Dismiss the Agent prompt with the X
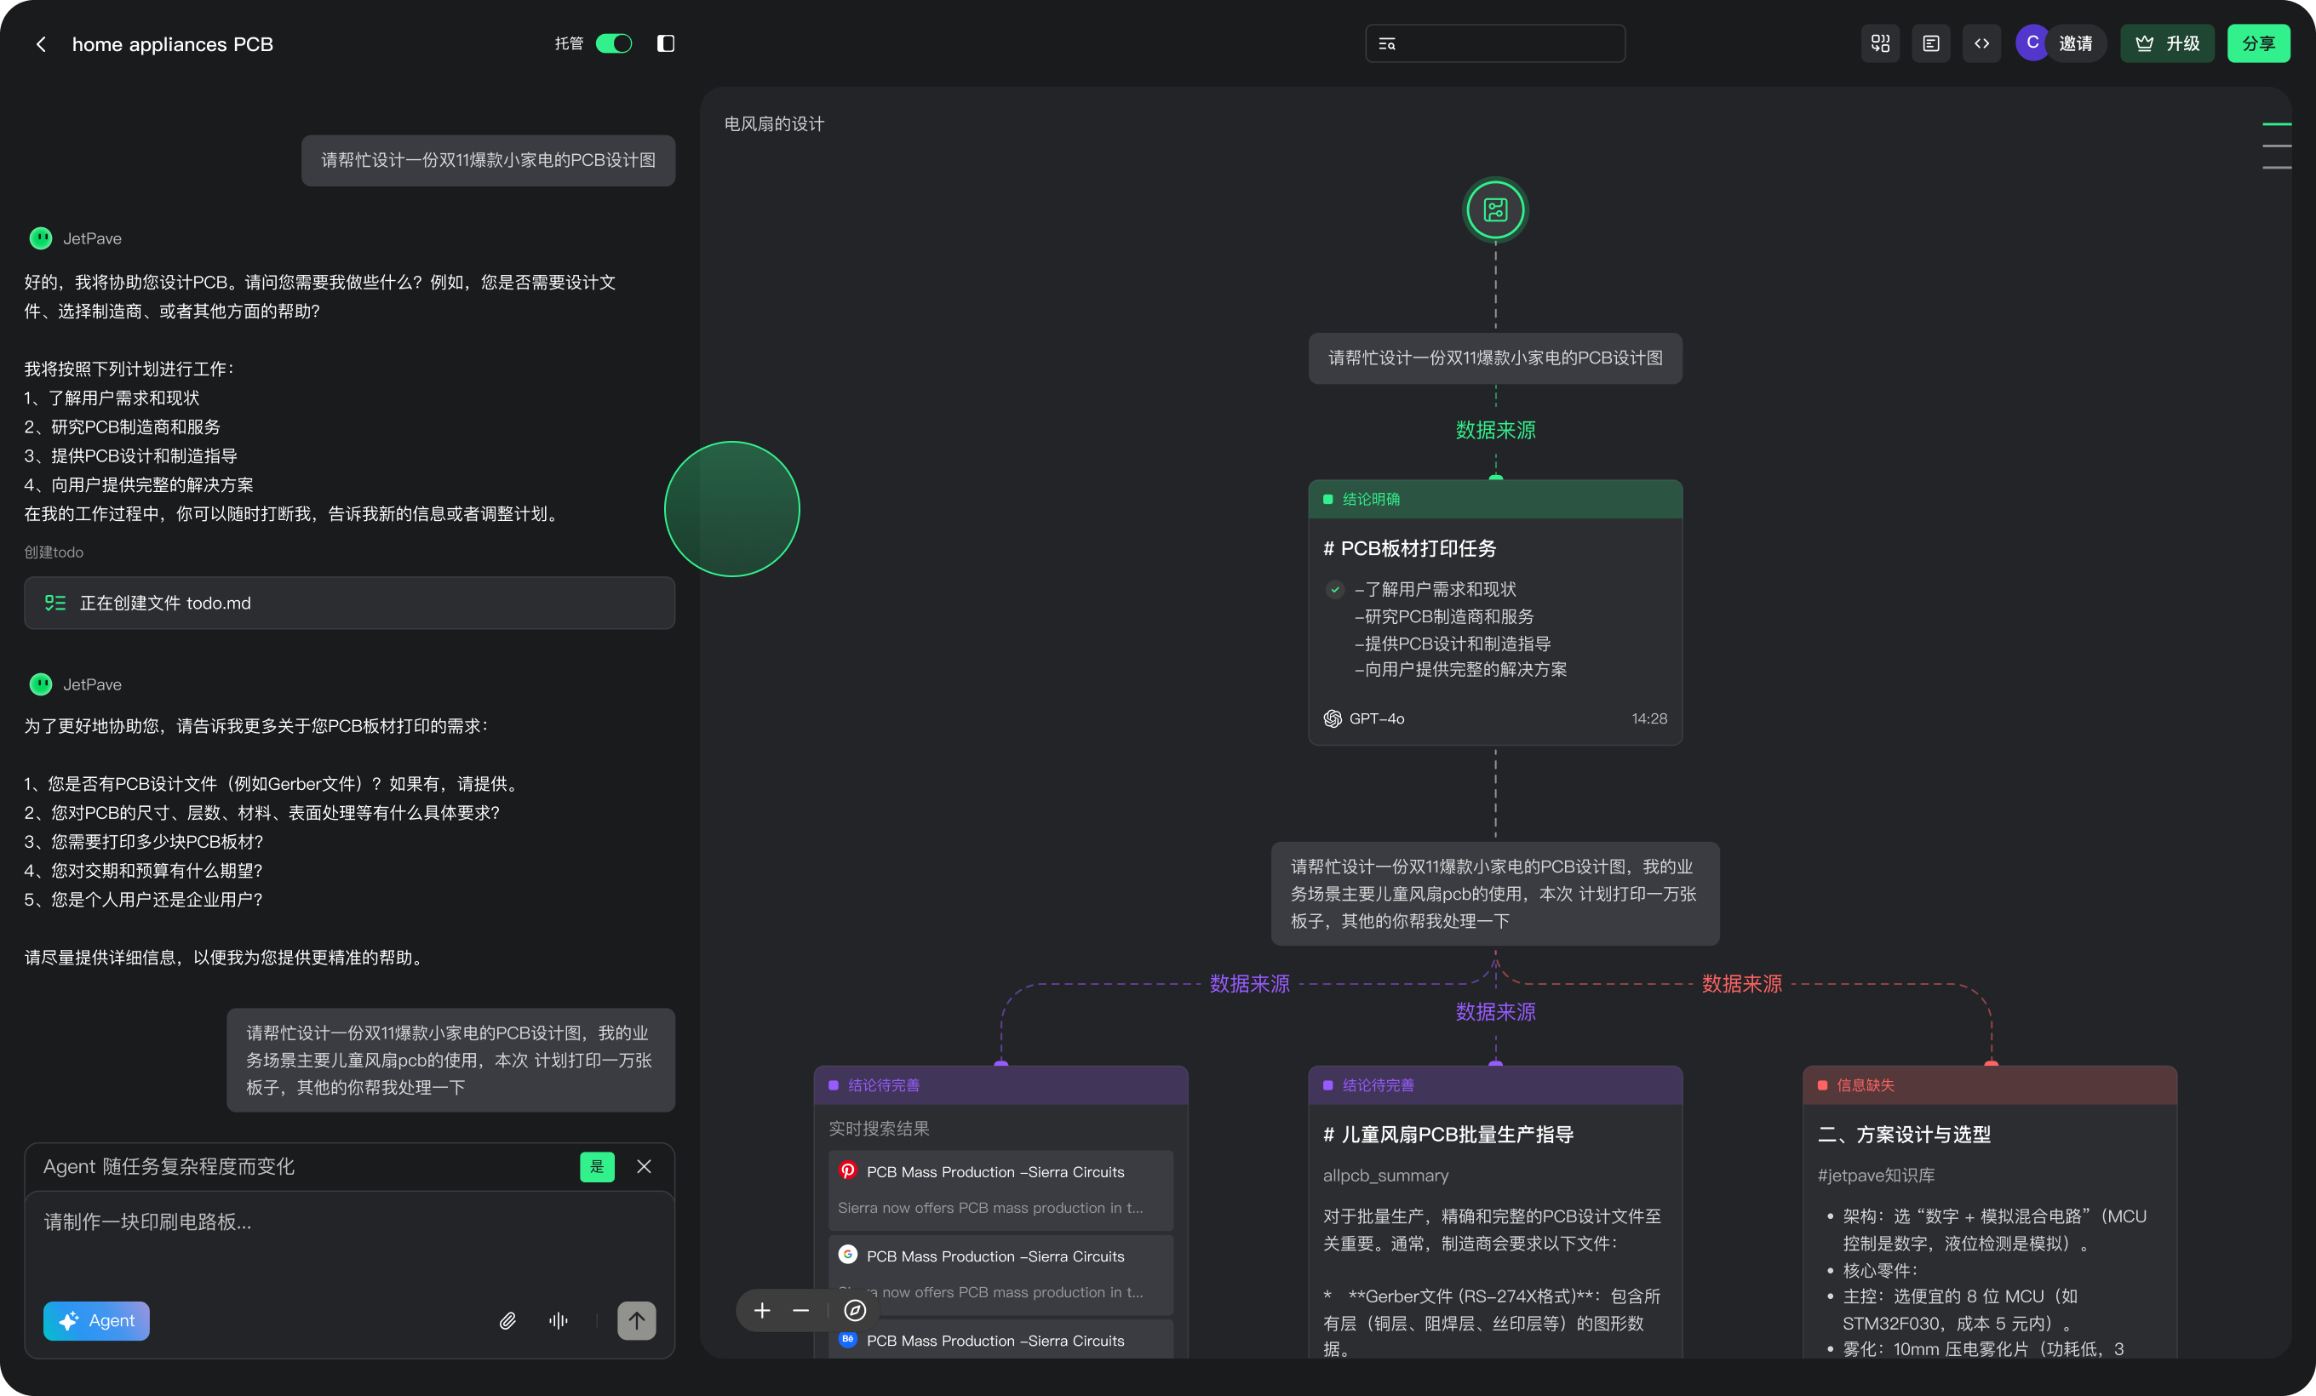The width and height of the screenshot is (2316, 1396). pyautogui.click(x=644, y=1167)
